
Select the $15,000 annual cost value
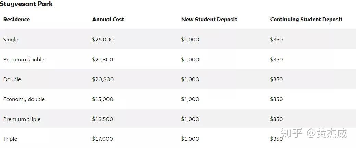pos(103,99)
